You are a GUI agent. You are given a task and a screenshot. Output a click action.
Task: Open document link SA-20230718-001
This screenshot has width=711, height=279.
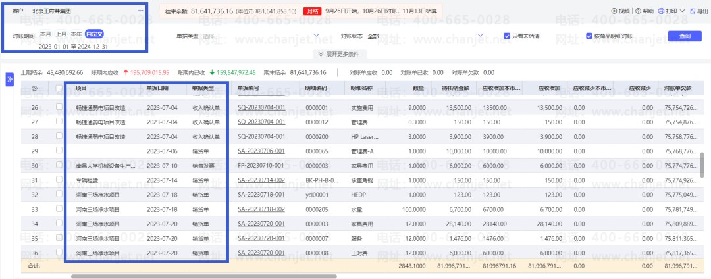tap(261, 194)
